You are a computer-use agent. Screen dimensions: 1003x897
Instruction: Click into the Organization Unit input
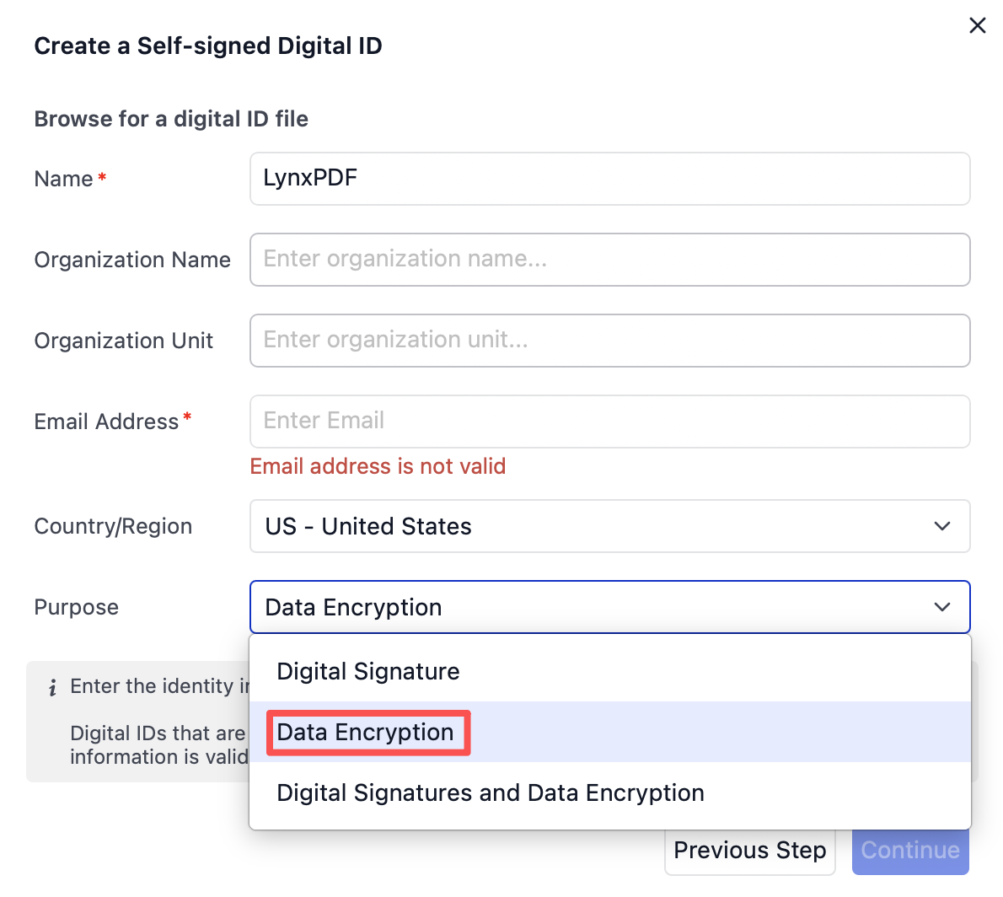[x=609, y=341]
